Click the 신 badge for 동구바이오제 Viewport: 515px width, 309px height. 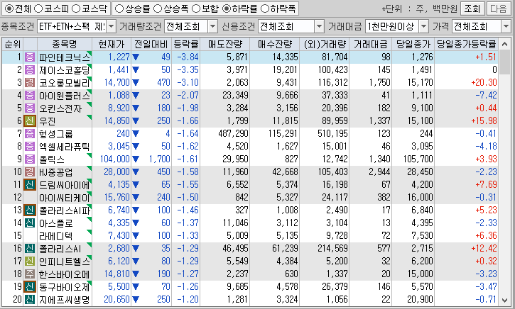(x=30, y=287)
